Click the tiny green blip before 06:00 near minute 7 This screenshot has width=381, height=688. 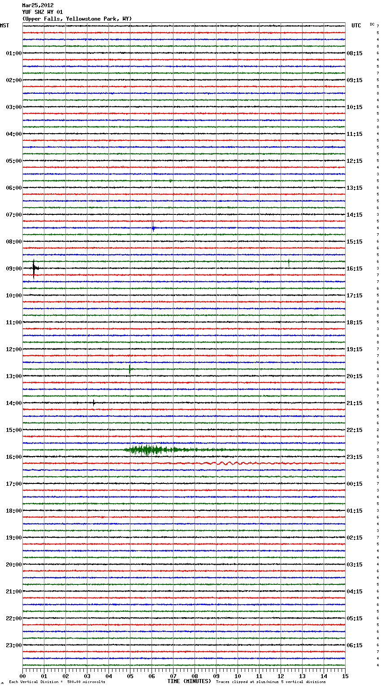coord(170,181)
